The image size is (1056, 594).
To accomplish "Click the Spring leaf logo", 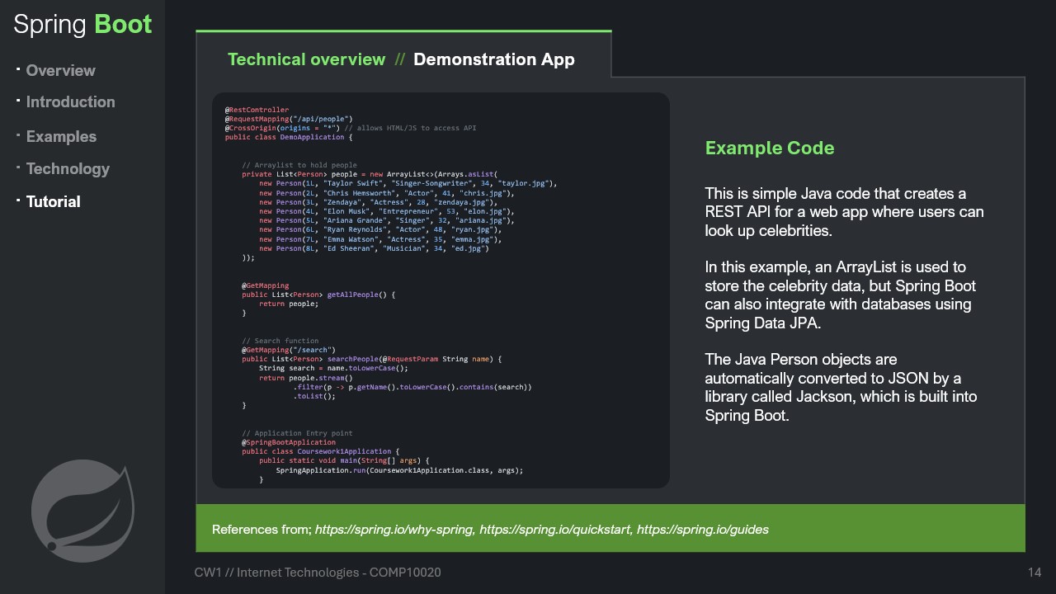I will coord(82,509).
